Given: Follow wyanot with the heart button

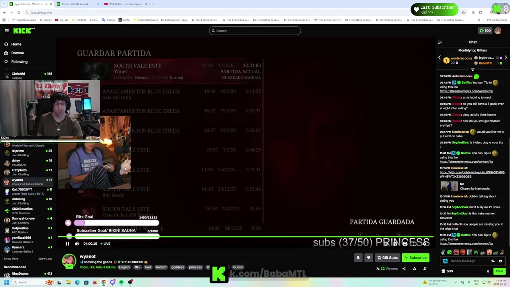Looking at the screenshot, I should (369, 258).
